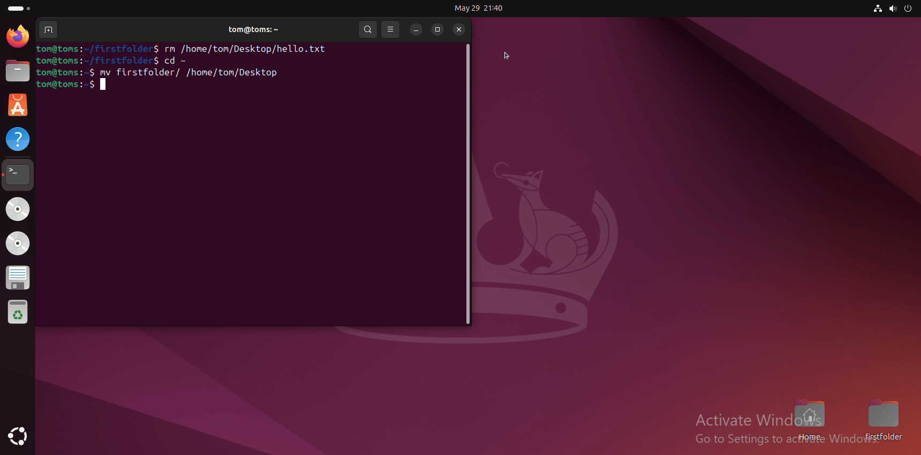Close the terminal window

click(459, 29)
